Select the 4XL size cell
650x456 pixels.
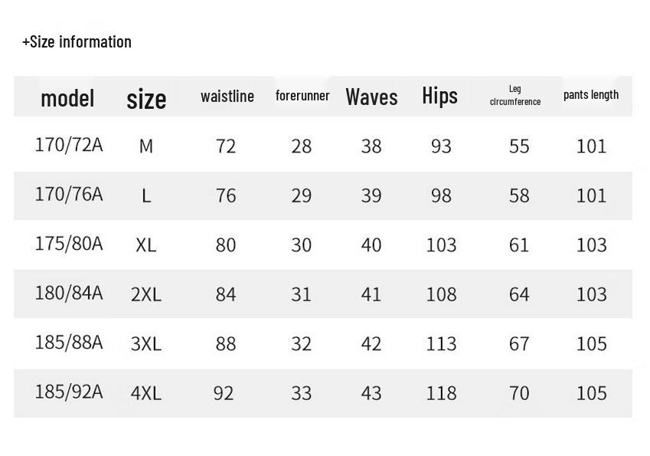pyautogui.click(x=146, y=393)
